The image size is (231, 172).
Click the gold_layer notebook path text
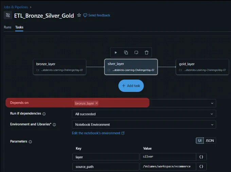click(x=205, y=70)
